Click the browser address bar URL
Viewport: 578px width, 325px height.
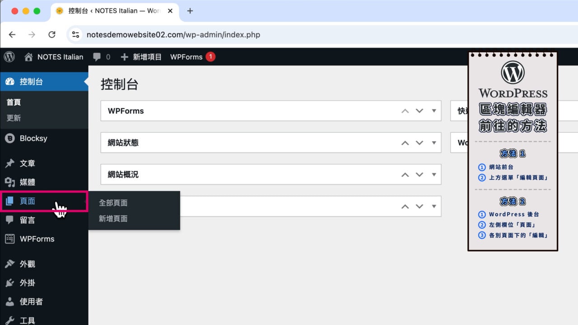coord(173,35)
